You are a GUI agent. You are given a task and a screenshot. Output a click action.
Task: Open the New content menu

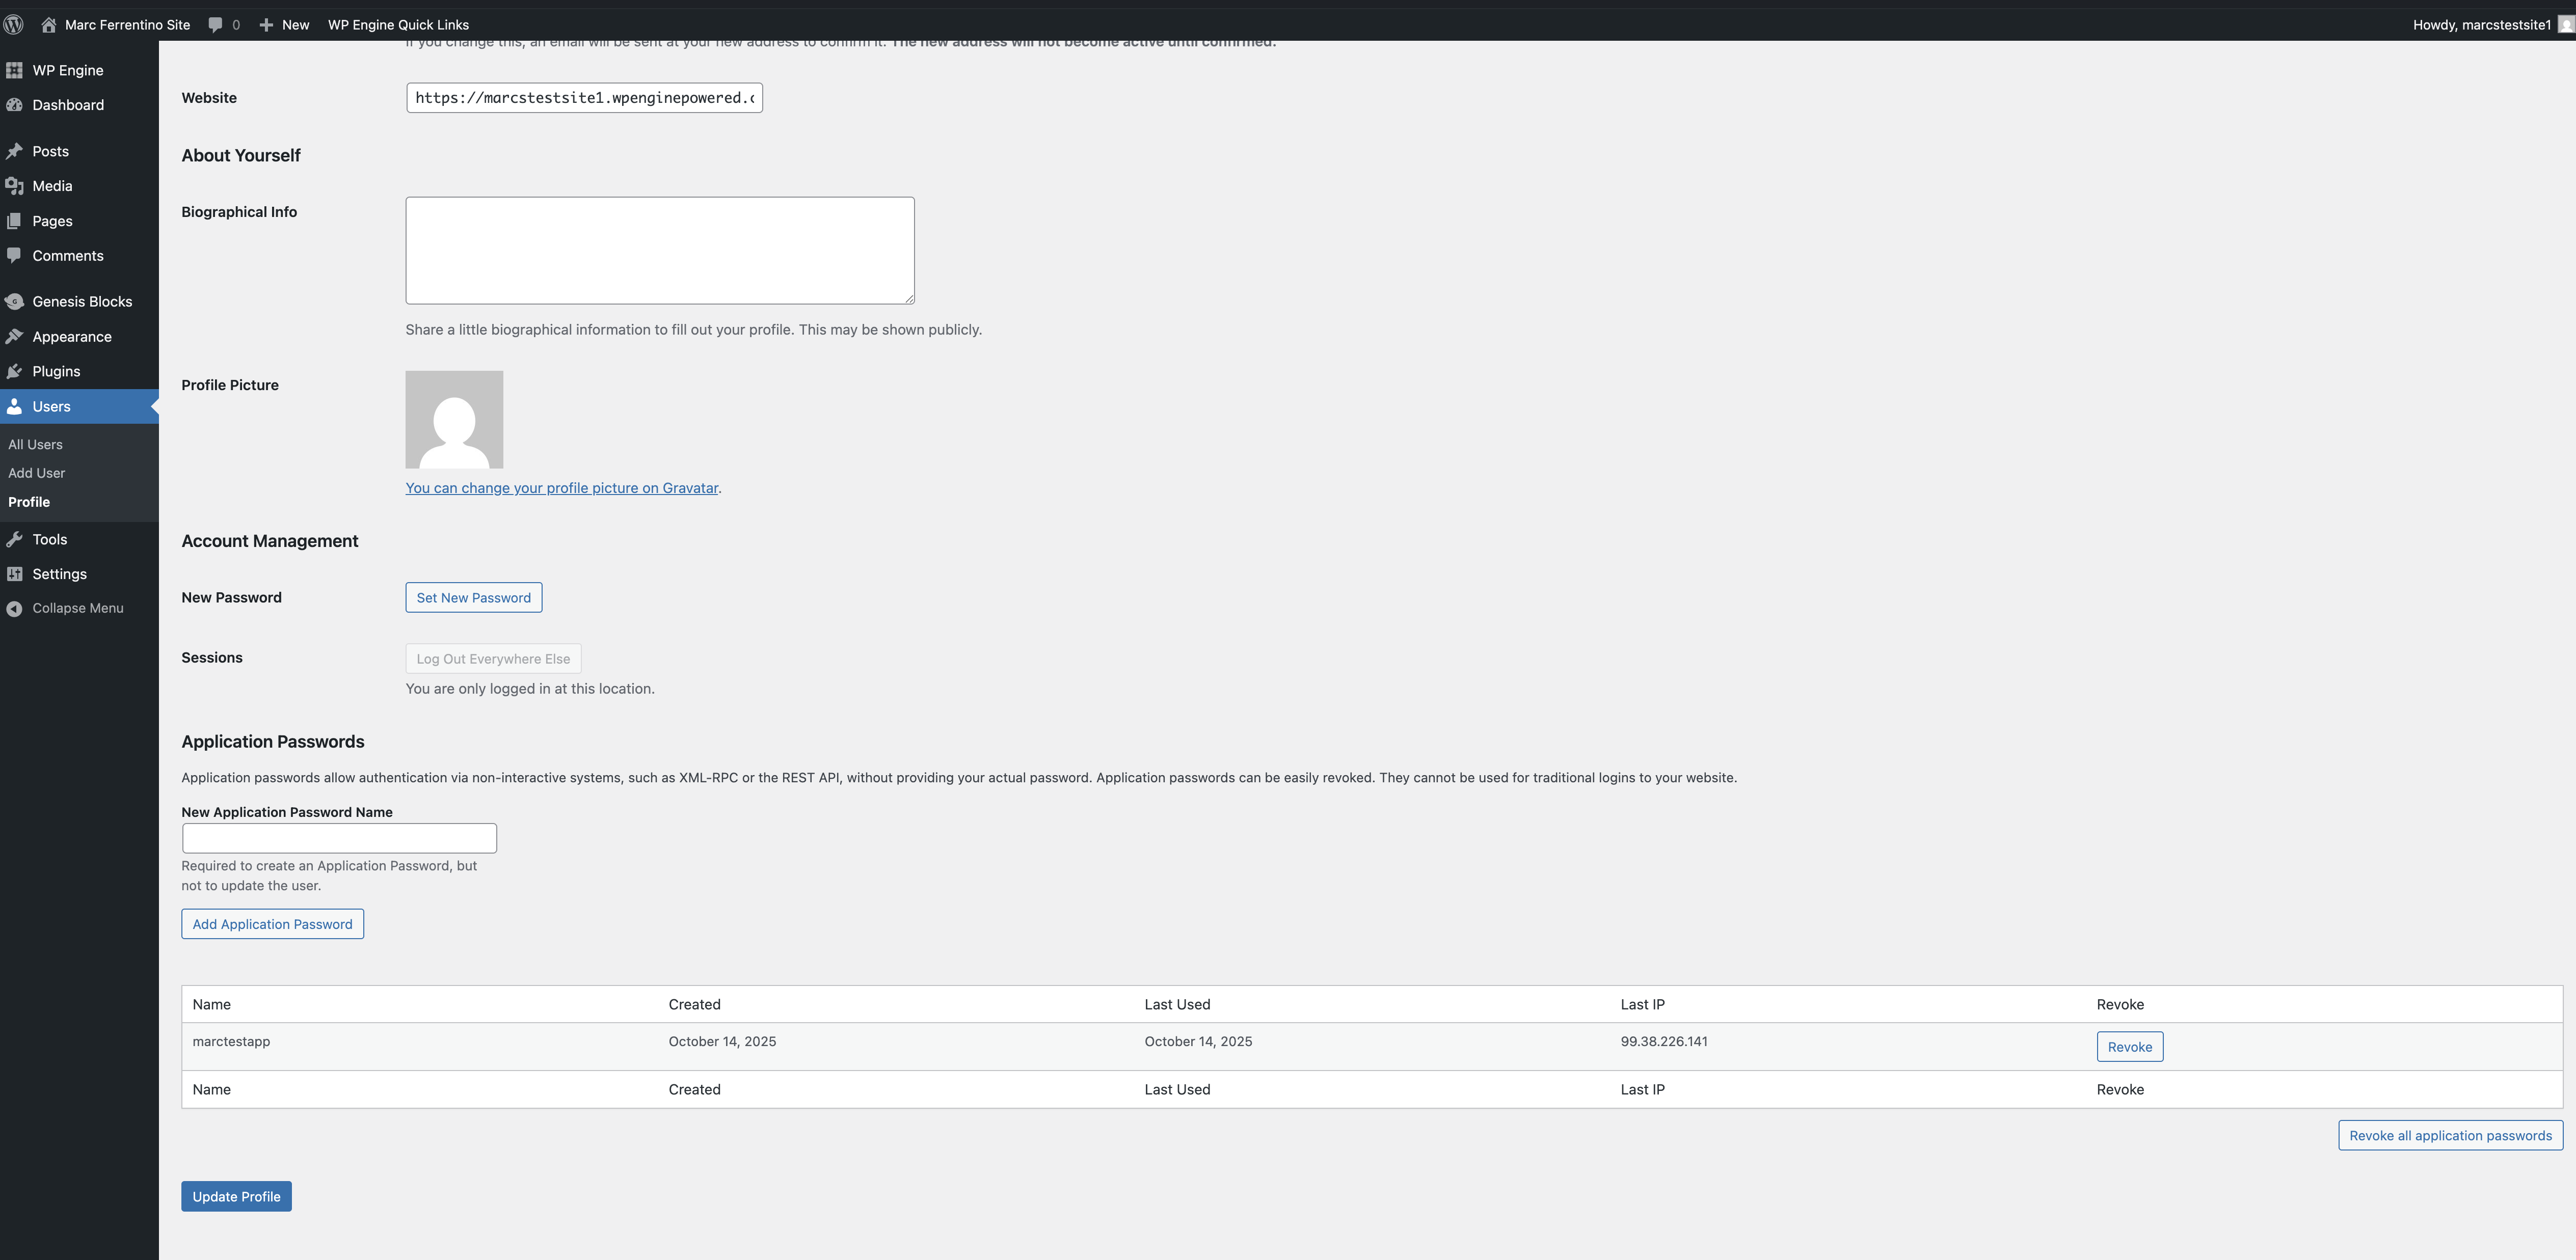pos(283,24)
